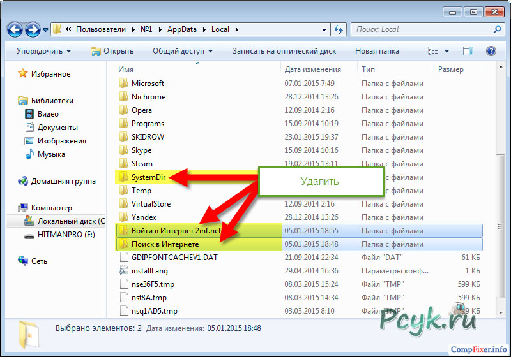Create folder using Новая папка button
511x357 pixels.
(x=377, y=51)
